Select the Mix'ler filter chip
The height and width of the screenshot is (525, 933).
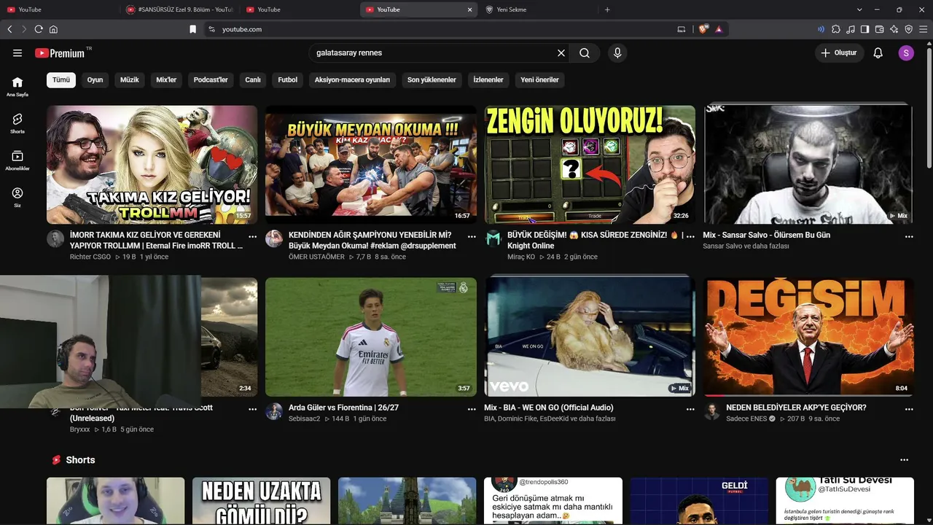coord(167,80)
